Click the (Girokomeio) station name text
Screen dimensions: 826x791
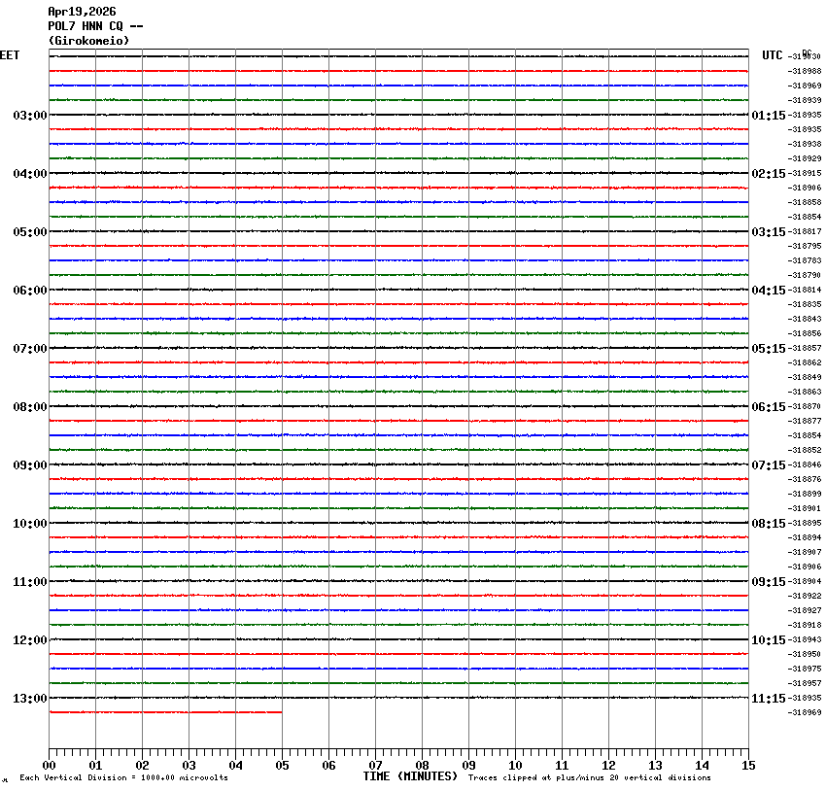[x=88, y=41]
